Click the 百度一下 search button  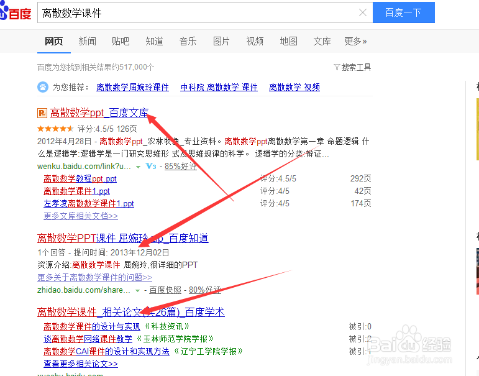point(404,12)
